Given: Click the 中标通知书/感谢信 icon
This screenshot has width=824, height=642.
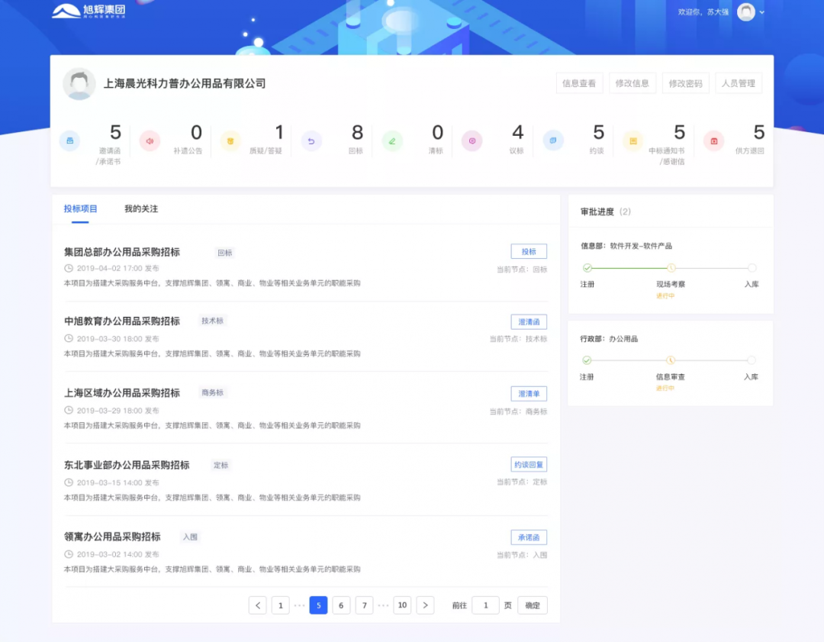Looking at the screenshot, I should coord(633,141).
